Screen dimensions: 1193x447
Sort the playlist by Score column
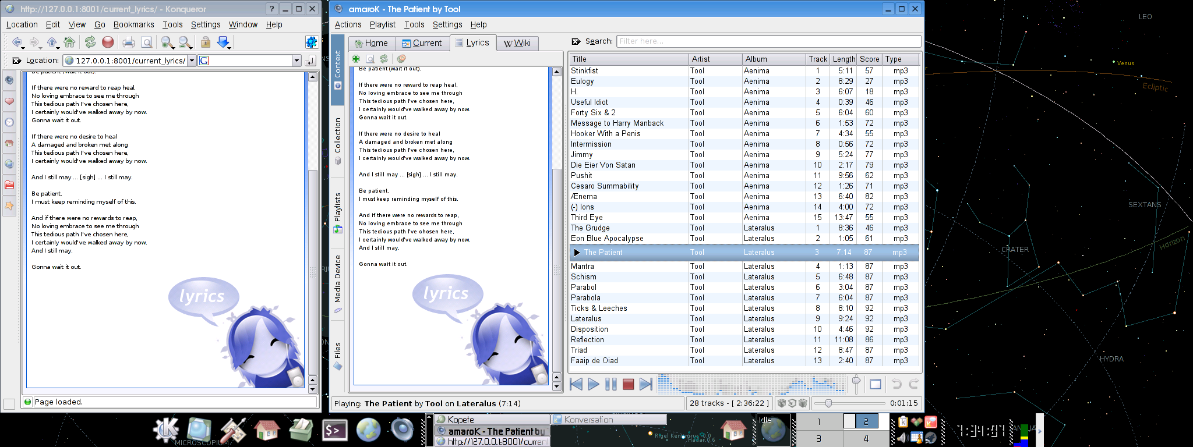point(870,59)
